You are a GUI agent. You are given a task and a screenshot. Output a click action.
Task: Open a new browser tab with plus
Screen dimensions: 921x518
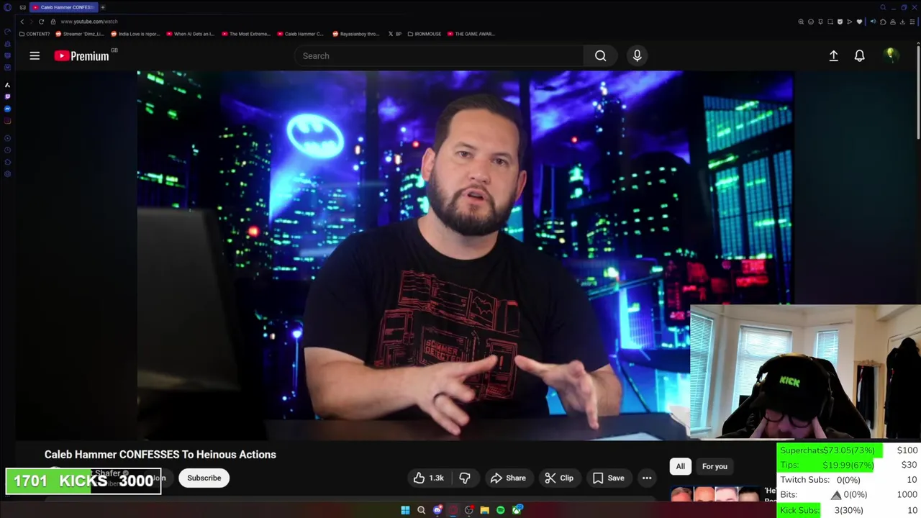click(x=102, y=7)
